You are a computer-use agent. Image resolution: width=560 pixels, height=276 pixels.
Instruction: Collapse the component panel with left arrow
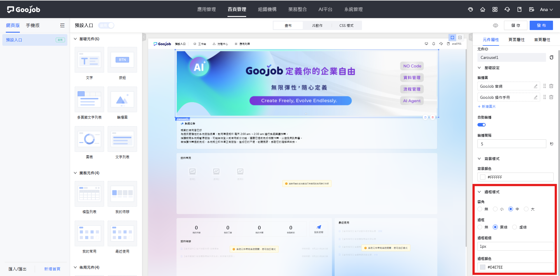coord(144,37)
